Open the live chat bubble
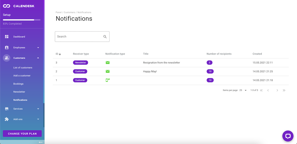Image resolution: width=297 pixels, height=144 pixels. pos(288,136)
